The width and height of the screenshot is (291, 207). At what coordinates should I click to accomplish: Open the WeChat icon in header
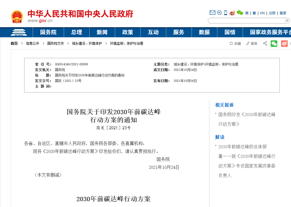pos(240,13)
